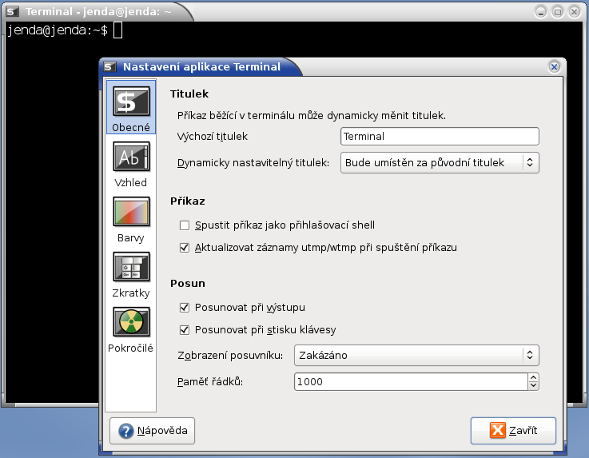The image size is (589, 458).
Task: Click the Paměť řádků label
Action: pyautogui.click(x=210, y=382)
